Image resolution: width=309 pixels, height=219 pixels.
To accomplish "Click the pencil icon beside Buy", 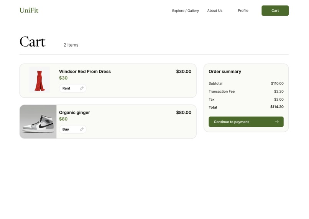I will pos(82,129).
